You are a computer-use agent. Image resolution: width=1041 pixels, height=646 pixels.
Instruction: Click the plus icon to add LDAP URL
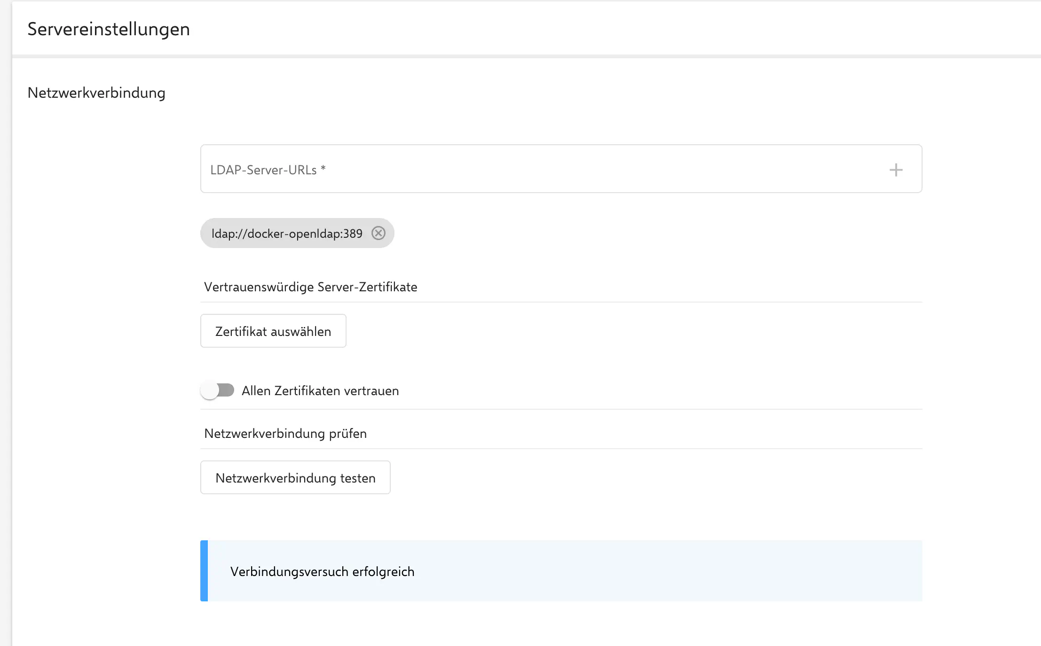(896, 170)
